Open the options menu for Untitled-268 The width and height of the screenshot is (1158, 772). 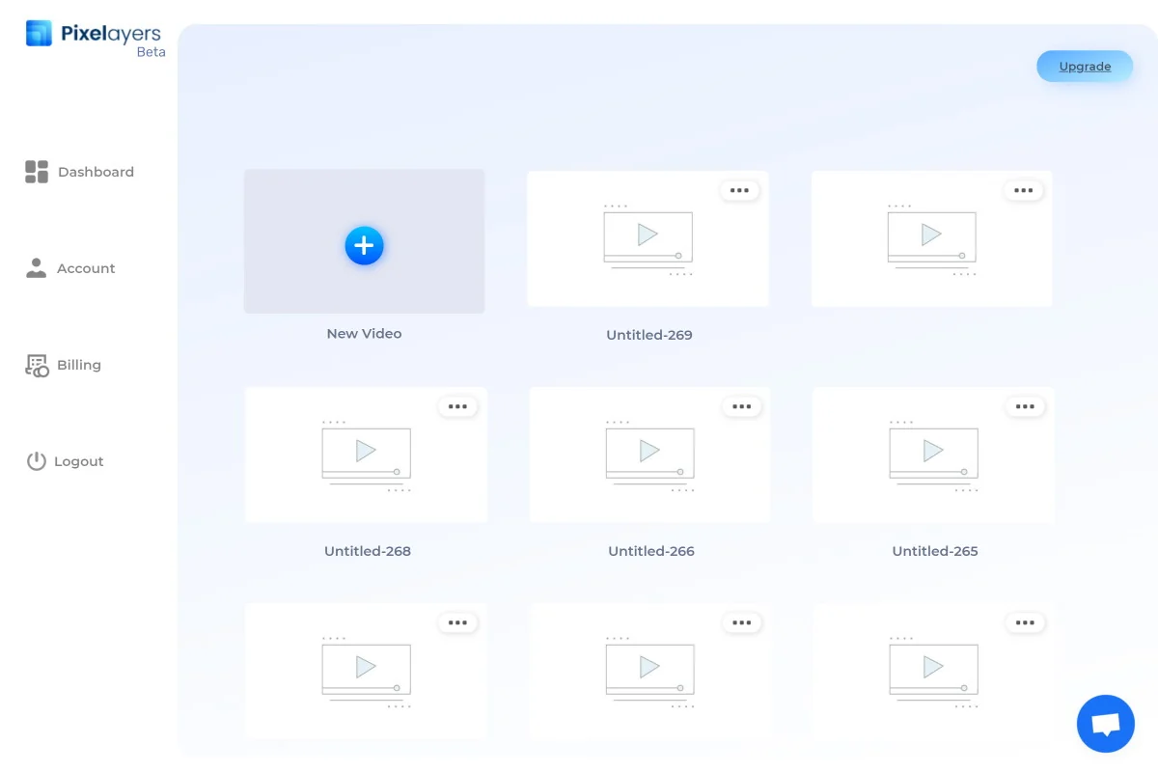[x=457, y=406]
